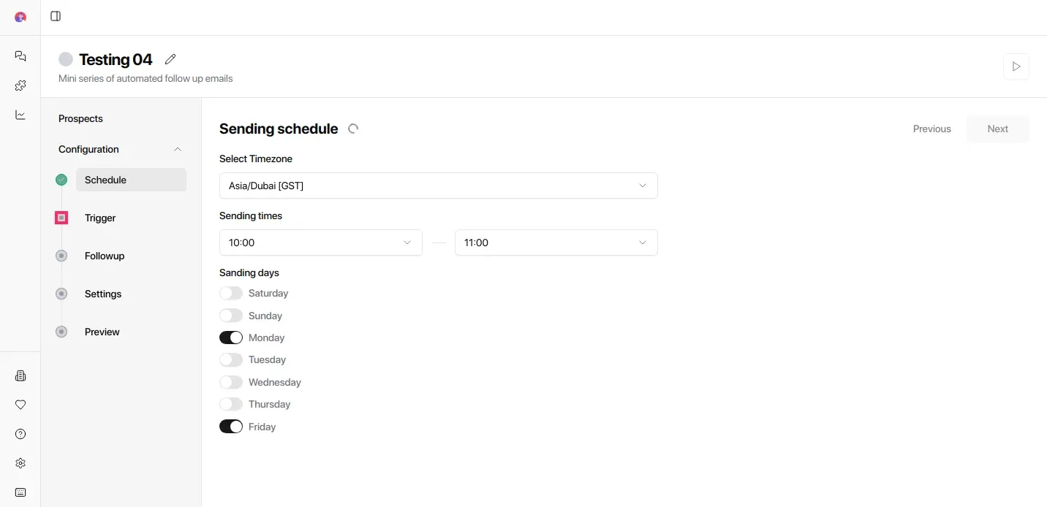
Task: Open the analytics chart icon
Action: 20,115
